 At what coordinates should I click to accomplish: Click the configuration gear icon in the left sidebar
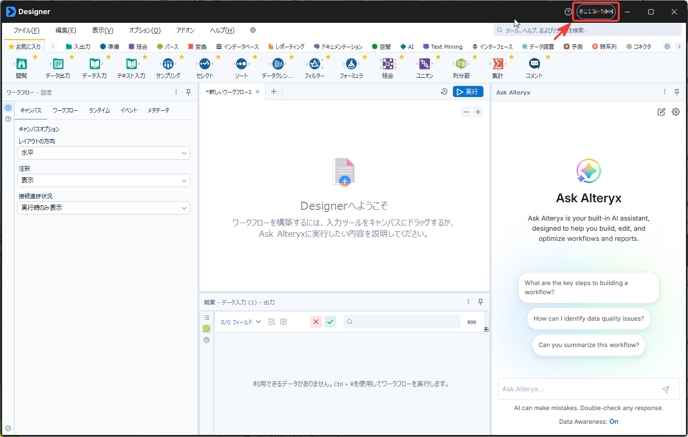click(x=8, y=108)
